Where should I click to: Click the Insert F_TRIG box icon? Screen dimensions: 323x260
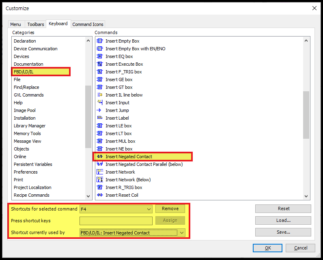pos(100,72)
